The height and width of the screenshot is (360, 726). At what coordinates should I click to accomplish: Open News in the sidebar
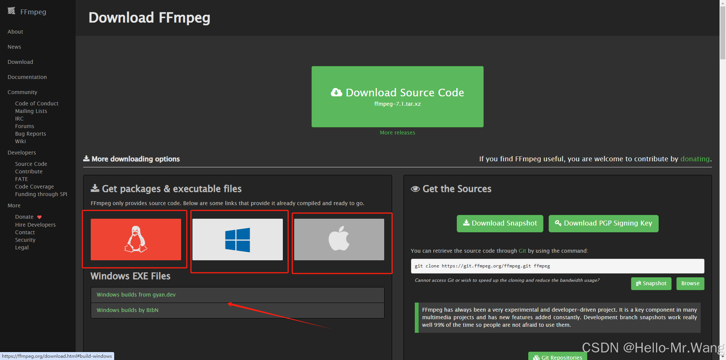tap(14, 47)
